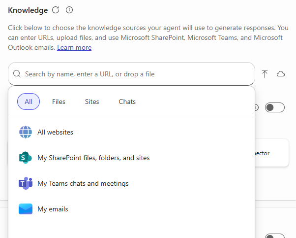Click the upload file arrow icon
Viewport: 296px width, 238px height.
tap(265, 74)
